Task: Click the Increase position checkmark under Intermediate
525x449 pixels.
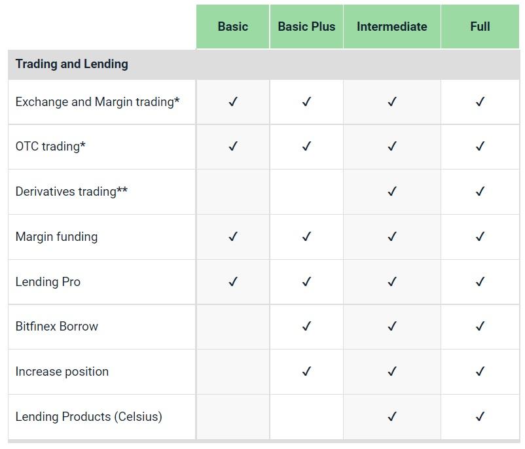Action: 392,371
